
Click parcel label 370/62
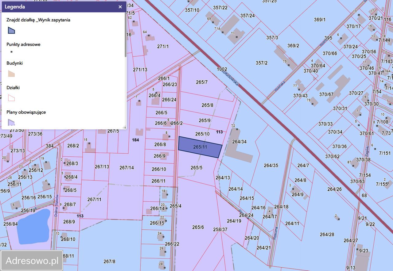point(333,156)
